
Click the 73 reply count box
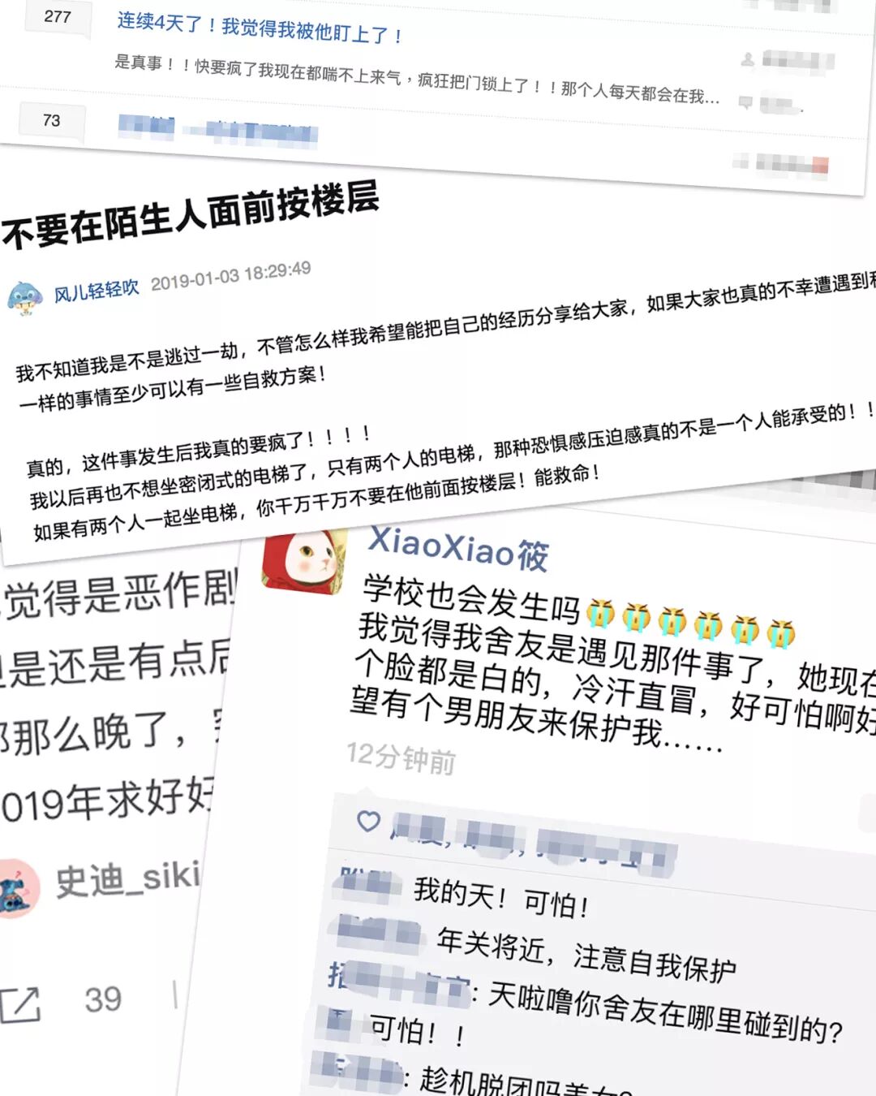(x=51, y=120)
